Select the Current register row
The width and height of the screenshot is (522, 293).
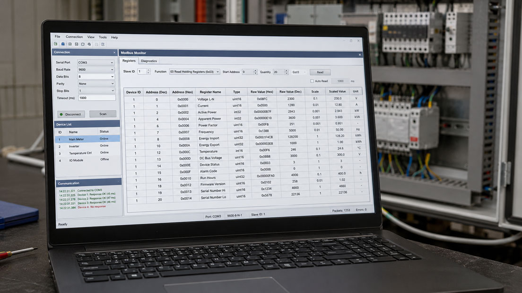click(x=244, y=106)
